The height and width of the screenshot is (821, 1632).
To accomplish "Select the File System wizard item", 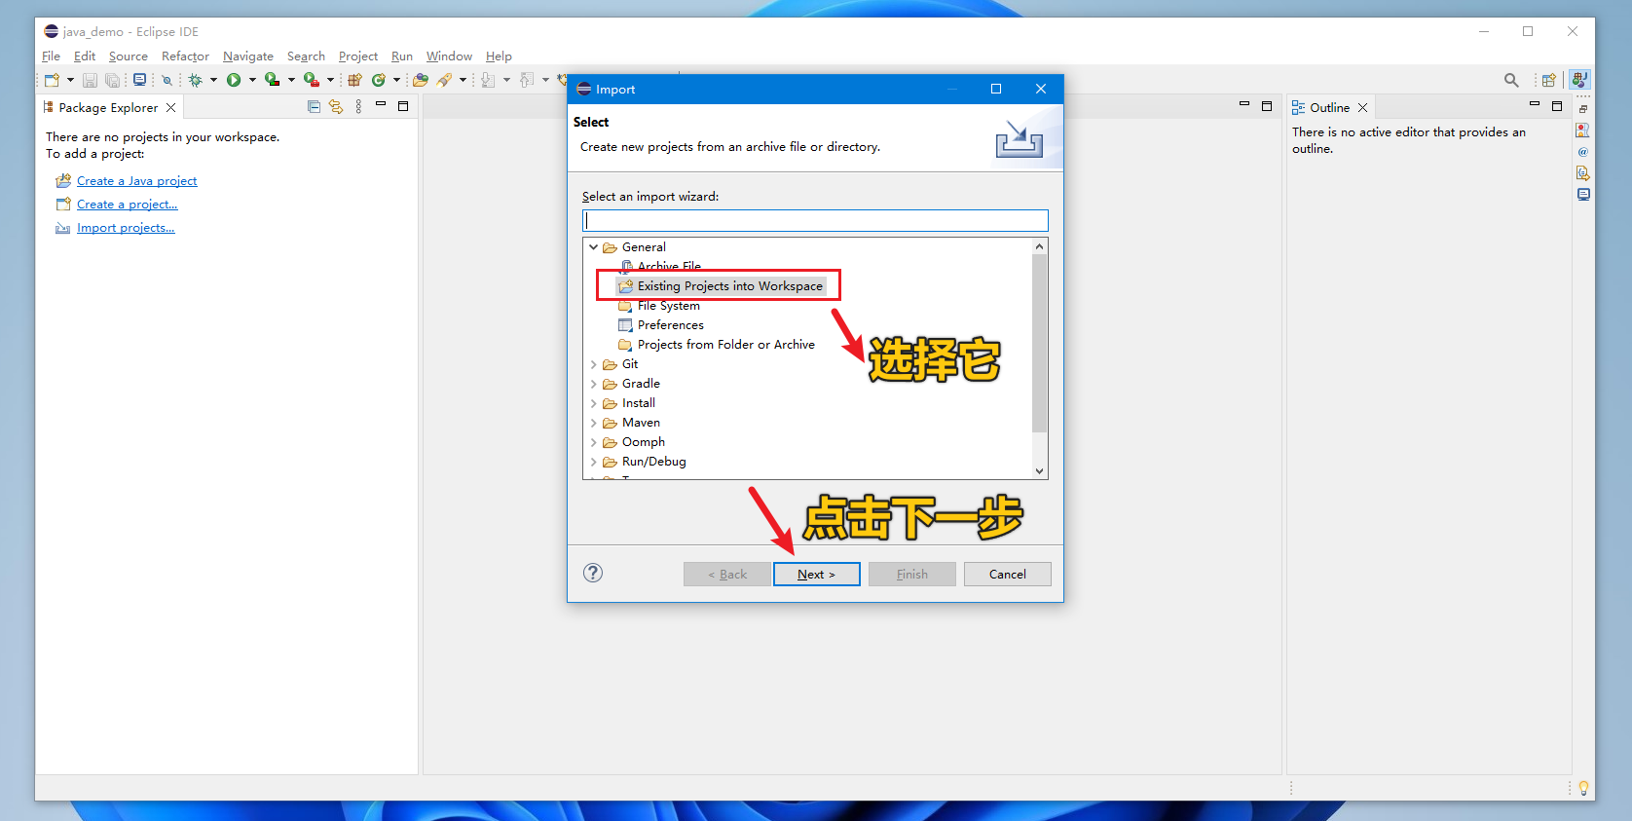I will [x=668, y=306].
